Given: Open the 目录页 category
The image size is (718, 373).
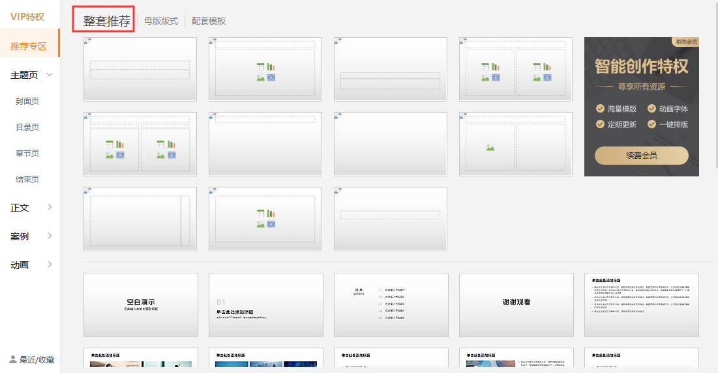Looking at the screenshot, I should click(27, 127).
